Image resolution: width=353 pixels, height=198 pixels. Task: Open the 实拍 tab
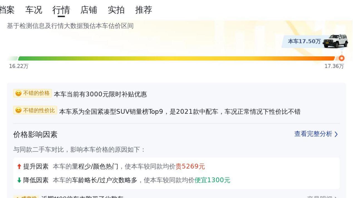pos(116,10)
